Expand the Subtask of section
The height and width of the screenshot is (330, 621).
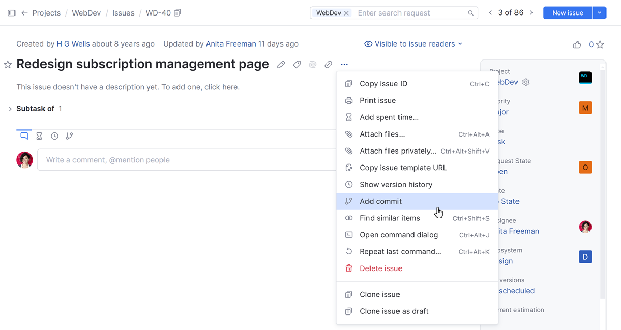pyautogui.click(x=9, y=109)
